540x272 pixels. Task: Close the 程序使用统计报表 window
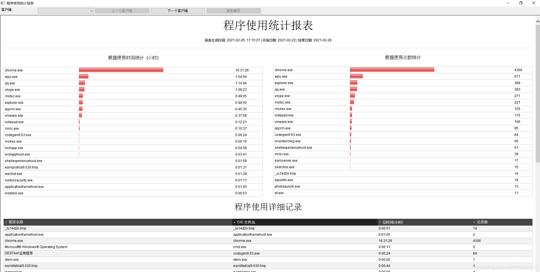coord(534,3)
